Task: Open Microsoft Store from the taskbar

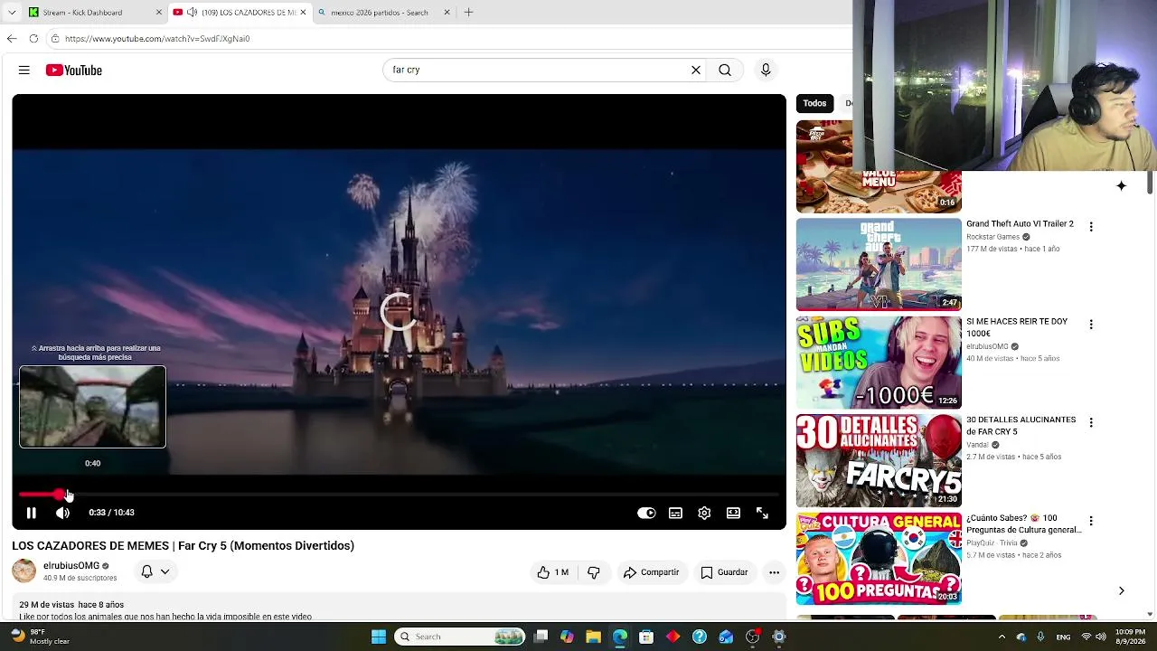Action: (x=646, y=637)
